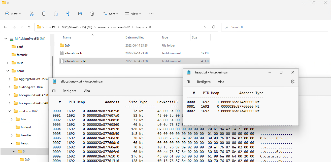Expand the audiodg.exe-1804 tree node
This screenshot has height=162, width=331.
click(10, 87)
